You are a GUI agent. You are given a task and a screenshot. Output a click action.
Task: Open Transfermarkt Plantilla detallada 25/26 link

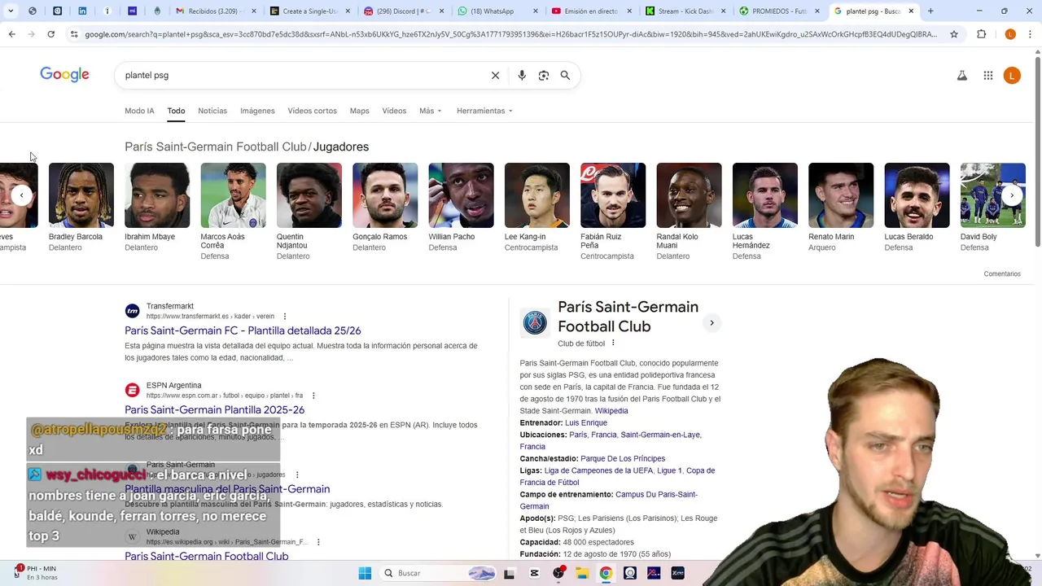(243, 330)
